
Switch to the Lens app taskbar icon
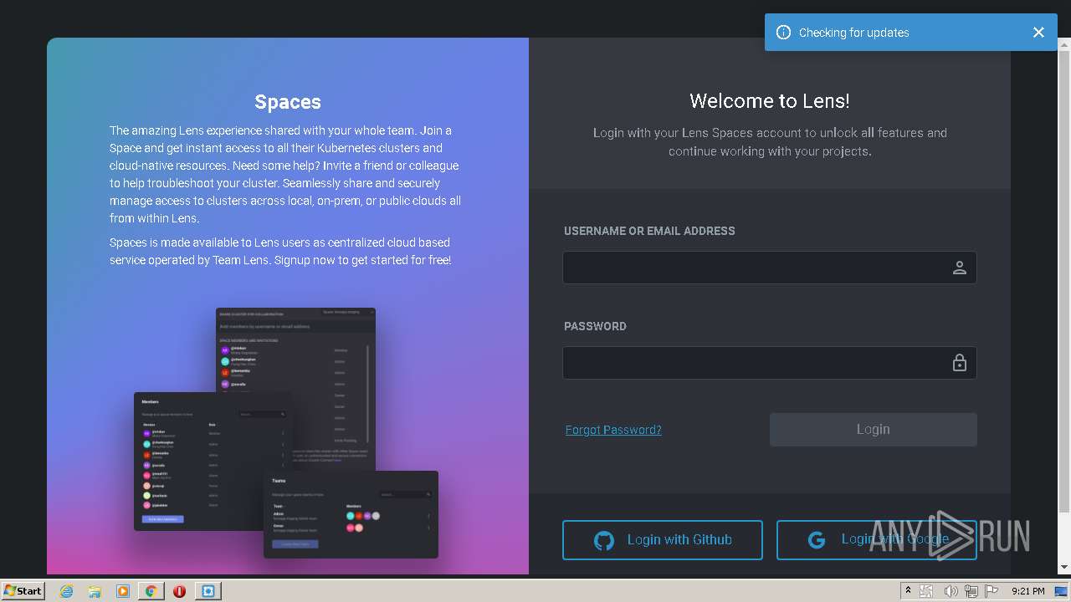coord(208,591)
